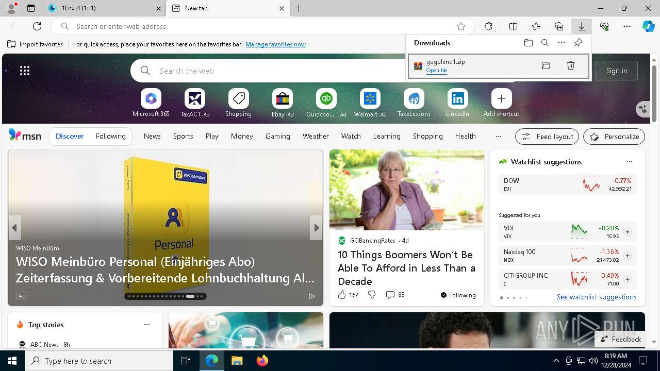This screenshot has height=371, width=660.
Task: Open the Favorites list icon
Action: [x=536, y=26]
